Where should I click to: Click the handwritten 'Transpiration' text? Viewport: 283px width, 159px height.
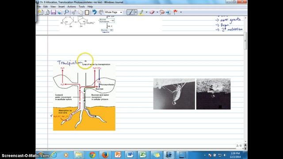coord(70,63)
